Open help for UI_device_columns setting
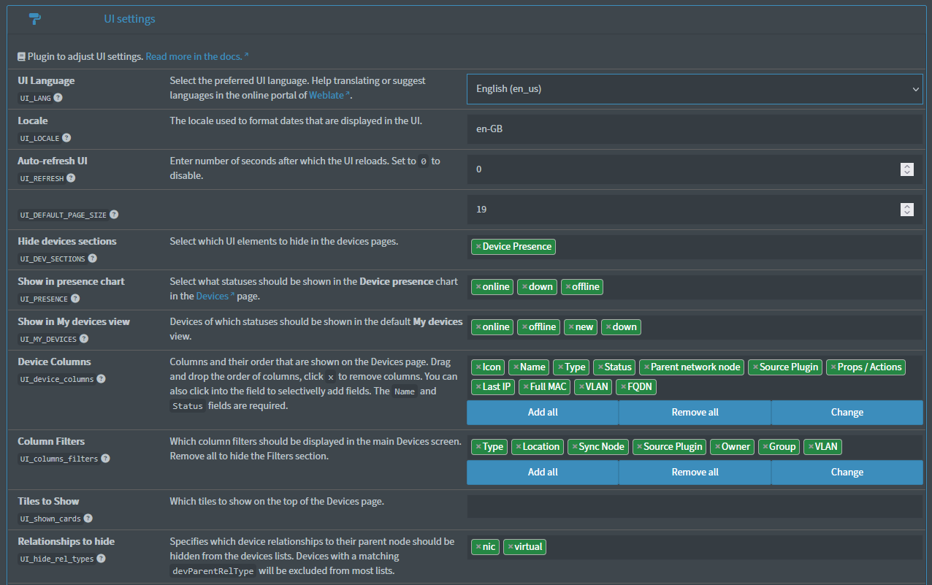Screen dimensions: 932x585 [101, 379]
